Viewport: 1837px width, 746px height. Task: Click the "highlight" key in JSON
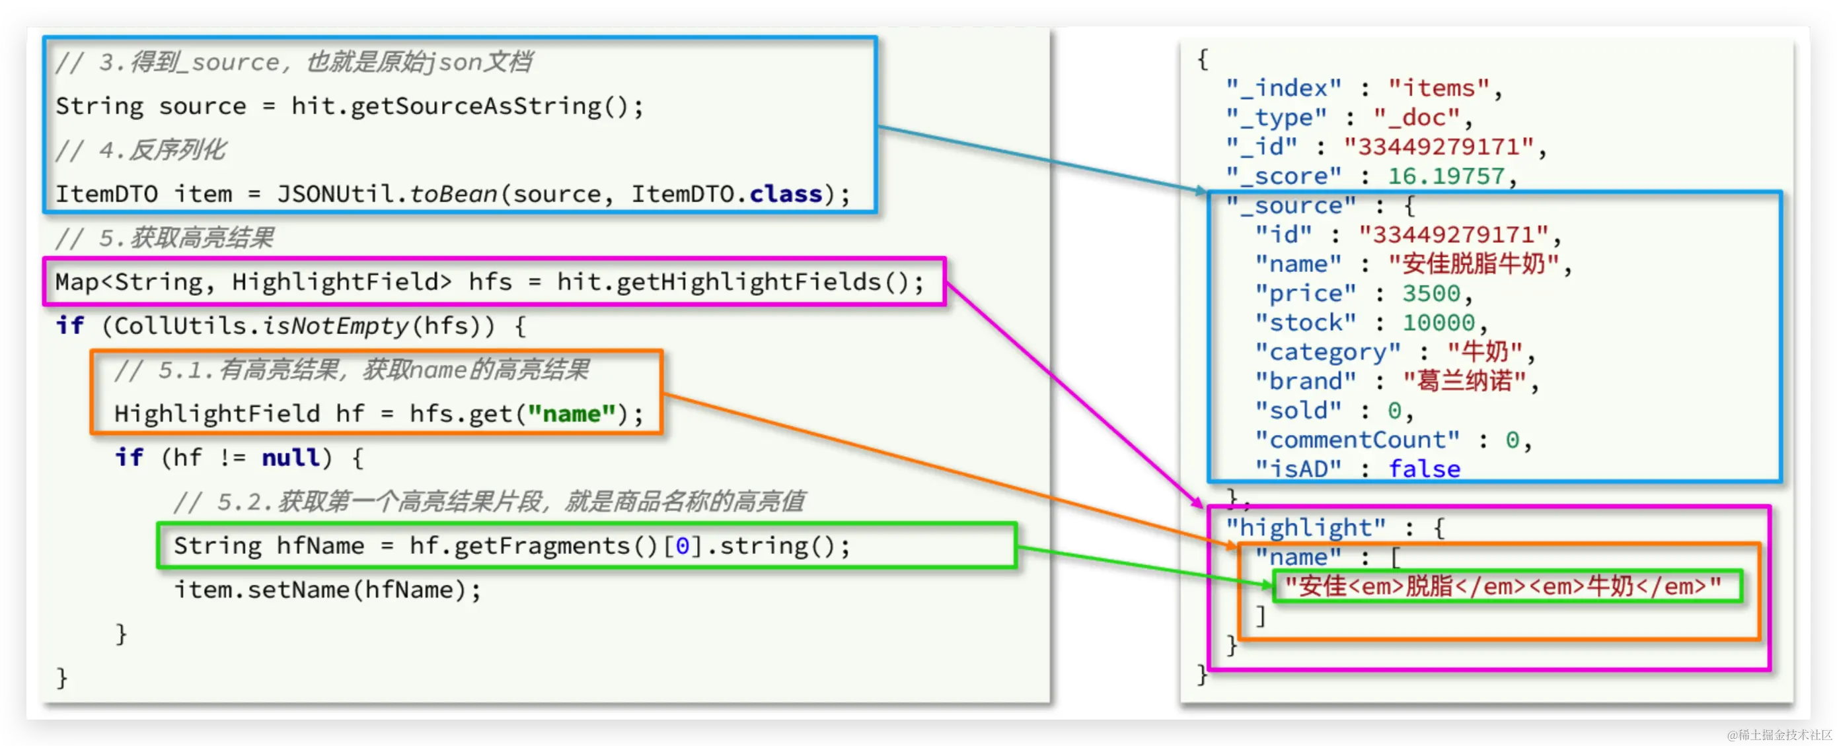coord(1306,528)
